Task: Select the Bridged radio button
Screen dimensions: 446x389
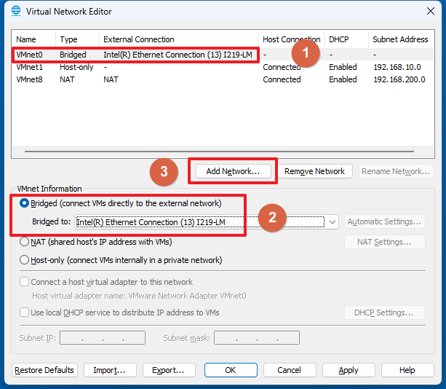Action: (25, 203)
